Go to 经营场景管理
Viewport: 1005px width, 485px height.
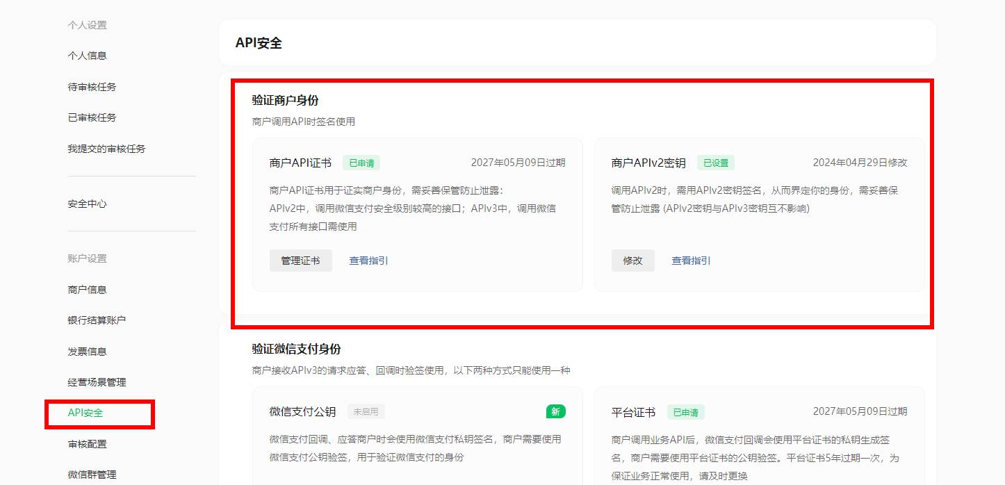tap(97, 382)
